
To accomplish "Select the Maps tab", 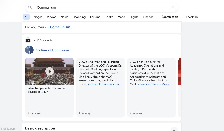I will click(x=121, y=17).
